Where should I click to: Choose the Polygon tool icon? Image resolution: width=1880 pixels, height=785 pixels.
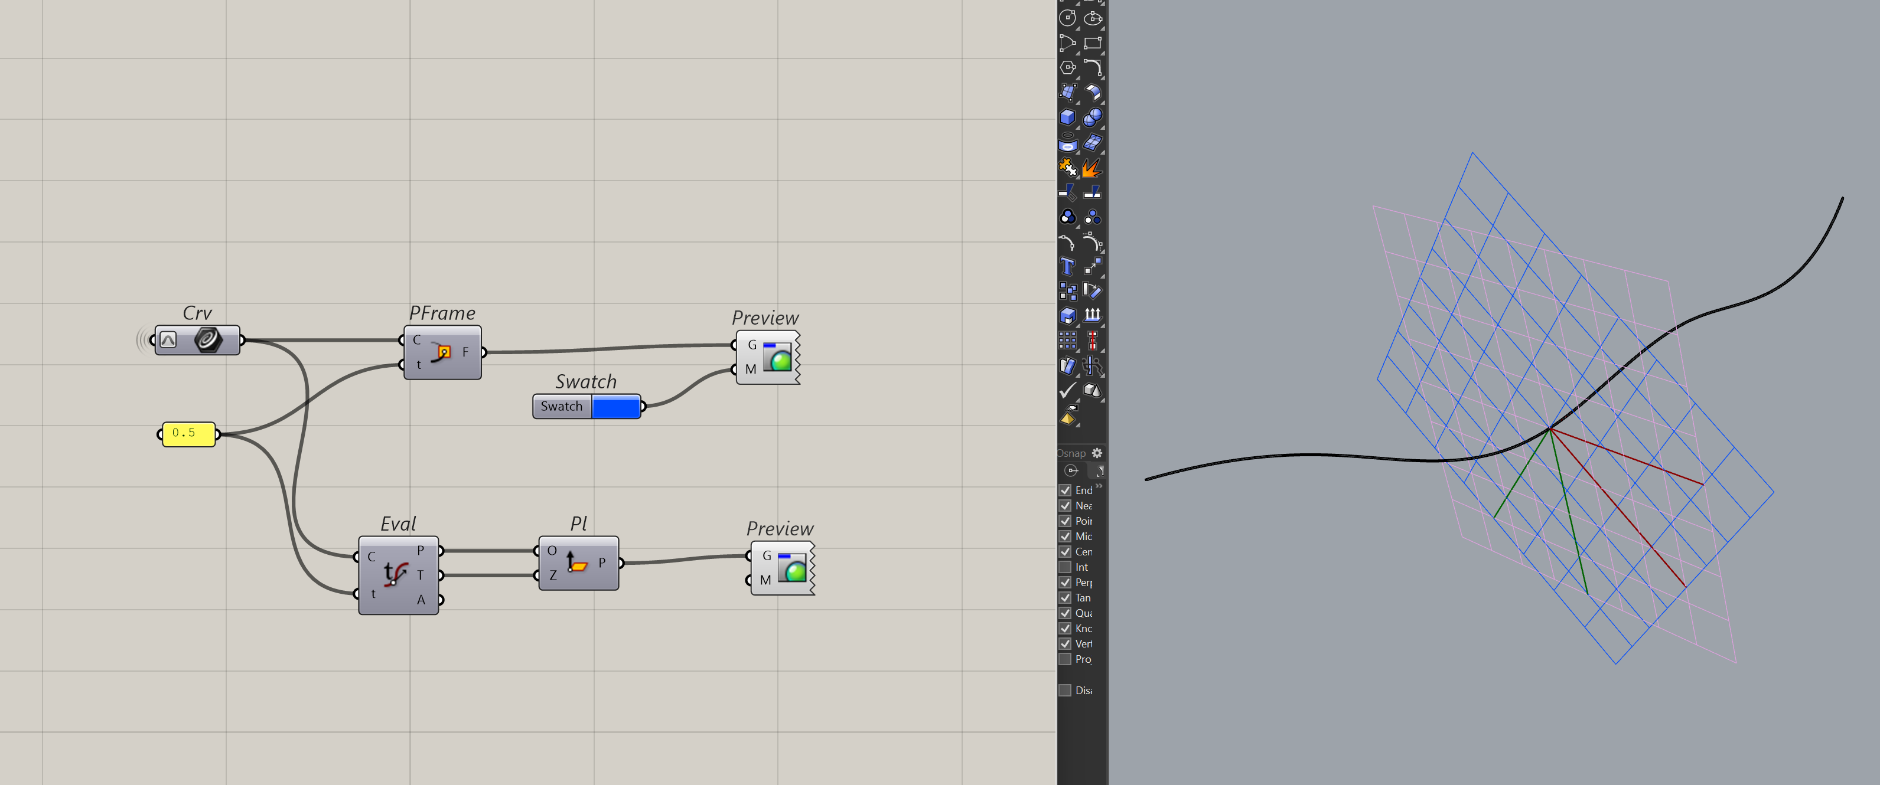pyautogui.click(x=1067, y=67)
